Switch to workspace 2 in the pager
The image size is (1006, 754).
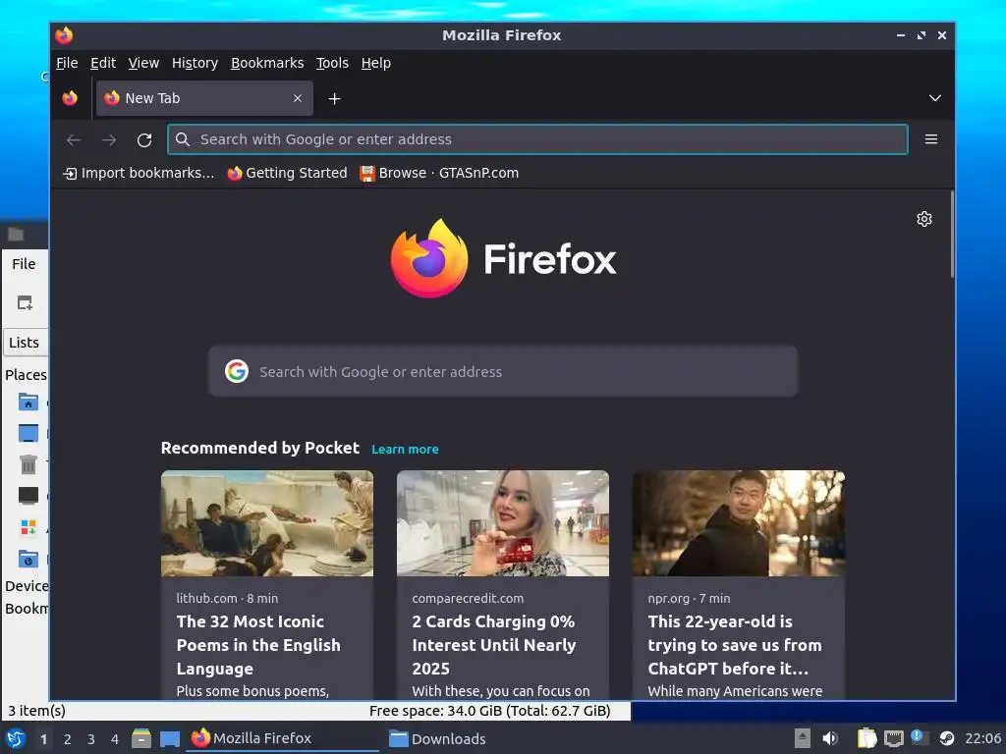[68, 739]
